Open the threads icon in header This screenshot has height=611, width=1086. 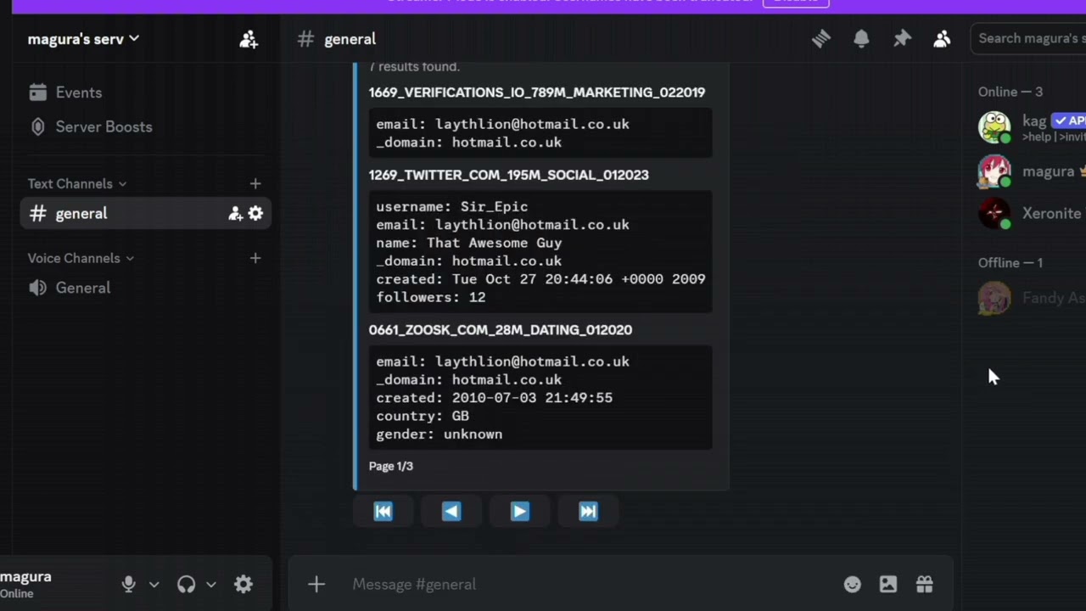pyautogui.click(x=820, y=39)
